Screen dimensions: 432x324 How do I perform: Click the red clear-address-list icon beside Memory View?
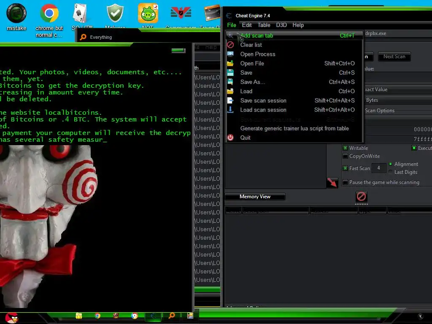pyautogui.click(x=361, y=197)
